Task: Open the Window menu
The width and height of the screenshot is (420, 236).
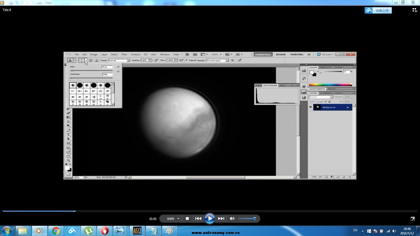Action: [x=165, y=55]
